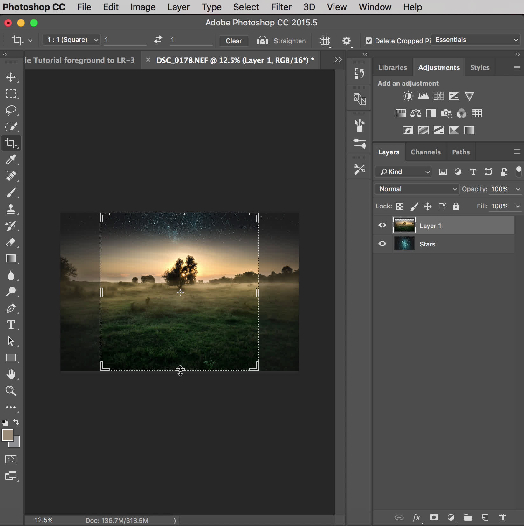This screenshot has width=524, height=526.
Task: Hide the Layer 1 layer
Action: click(x=382, y=225)
